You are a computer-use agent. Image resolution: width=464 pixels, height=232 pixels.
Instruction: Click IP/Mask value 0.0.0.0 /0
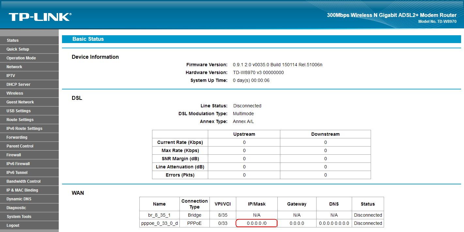tap(257, 223)
